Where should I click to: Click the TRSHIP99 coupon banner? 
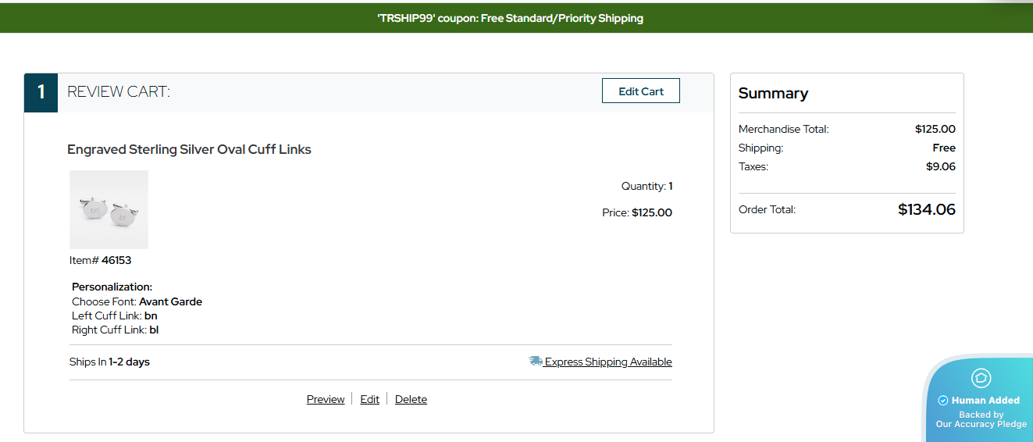coord(510,18)
